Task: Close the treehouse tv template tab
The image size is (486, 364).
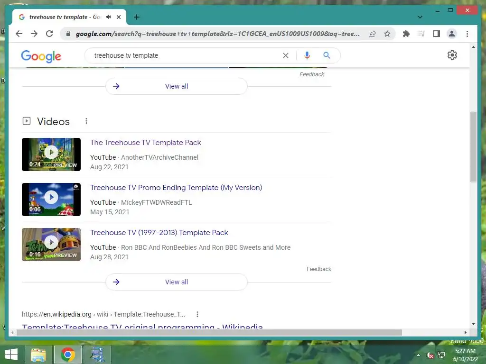Action: (x=118, y=17)
